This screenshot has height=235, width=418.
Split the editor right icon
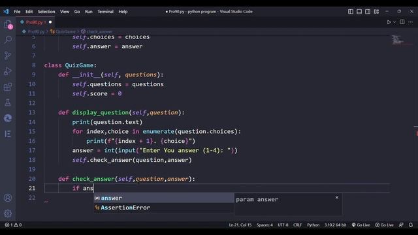(x=402, y=22)
